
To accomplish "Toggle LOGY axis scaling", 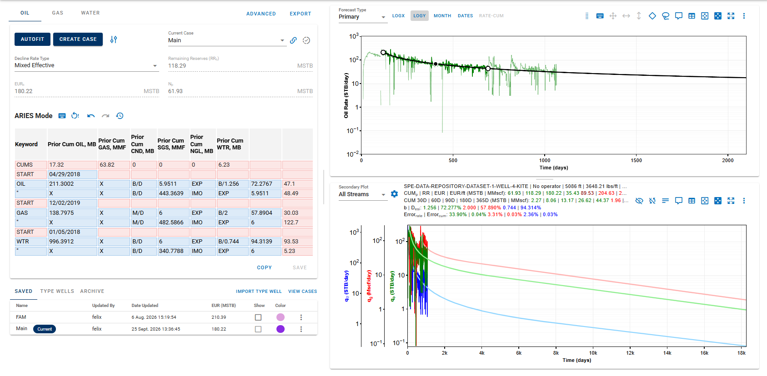I will pos(420,16).
